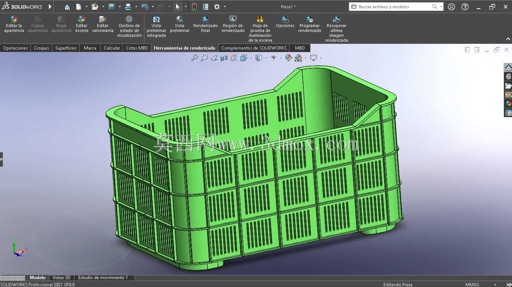This screenshot has height=287, width=512.
Task: Open Vista preliminar render window
Action: pos(180,24)
